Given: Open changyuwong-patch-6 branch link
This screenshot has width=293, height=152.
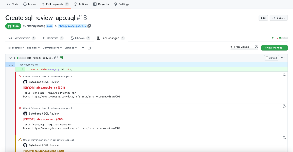Looking at the screenshot, I should [72, 26].
